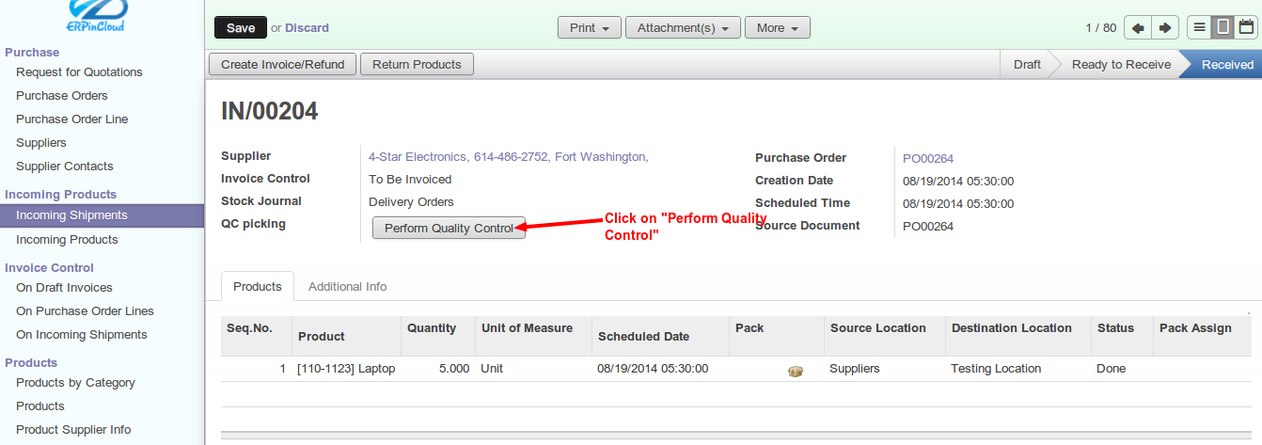The height and width of the screenshot is (445, 1262).
Task: Discard the current changes
Action: point(307,27)
